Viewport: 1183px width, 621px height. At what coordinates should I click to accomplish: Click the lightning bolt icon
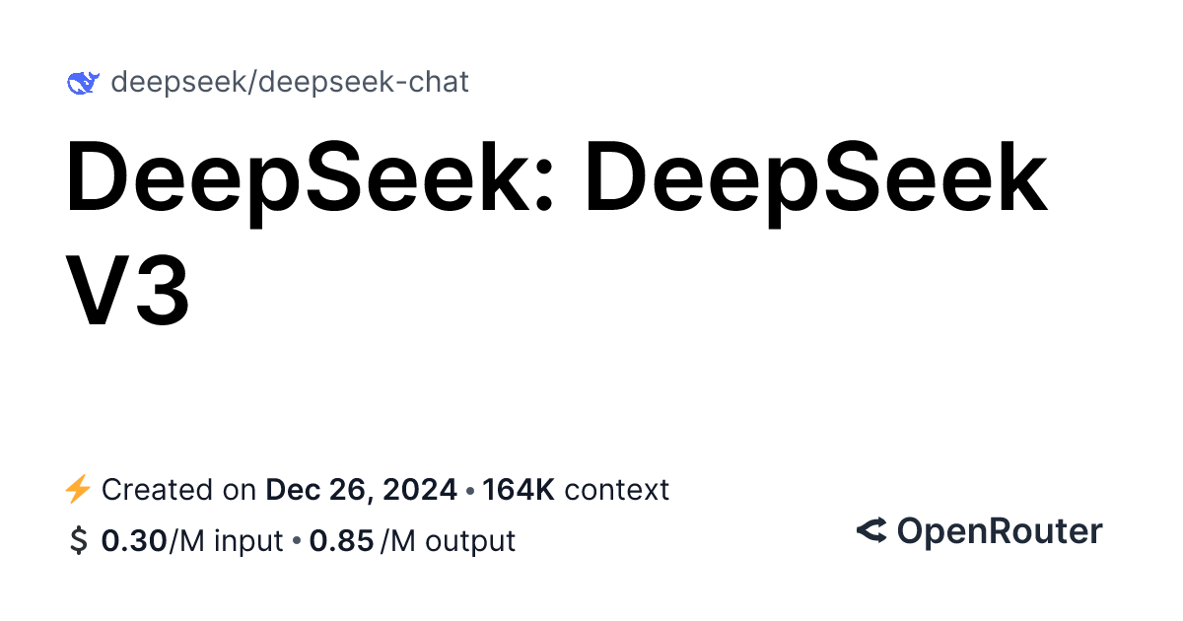coord(77,489)
